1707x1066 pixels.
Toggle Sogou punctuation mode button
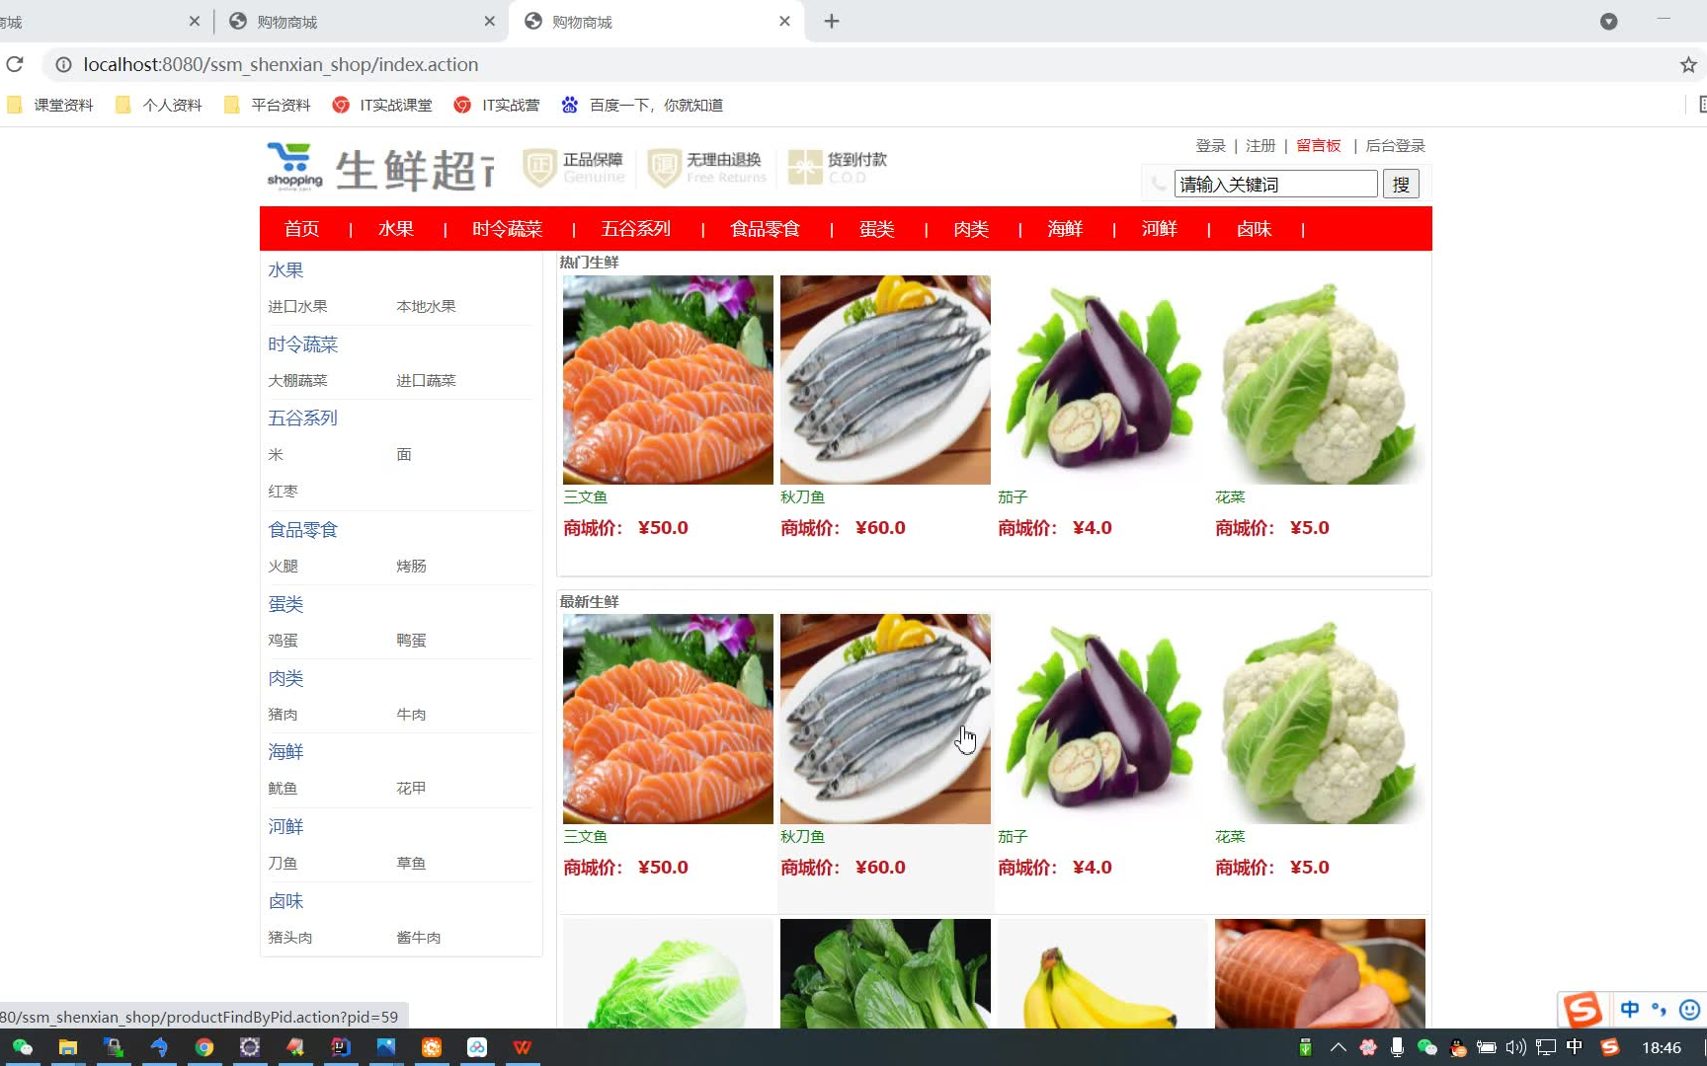pos(1659,1009)
